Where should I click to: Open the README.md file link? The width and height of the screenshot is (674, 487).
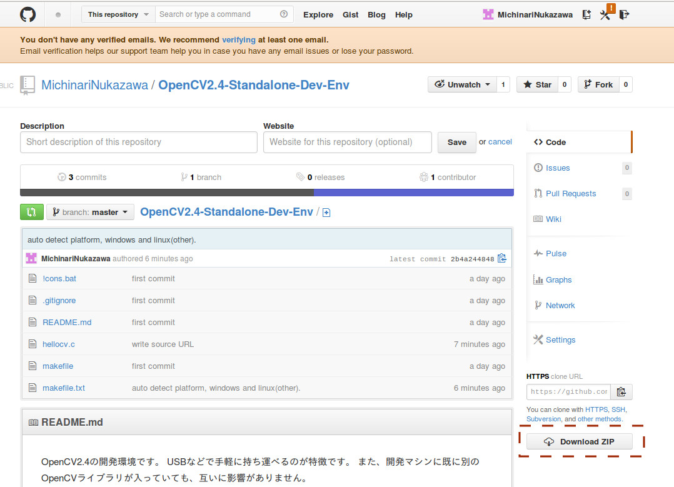67,323
